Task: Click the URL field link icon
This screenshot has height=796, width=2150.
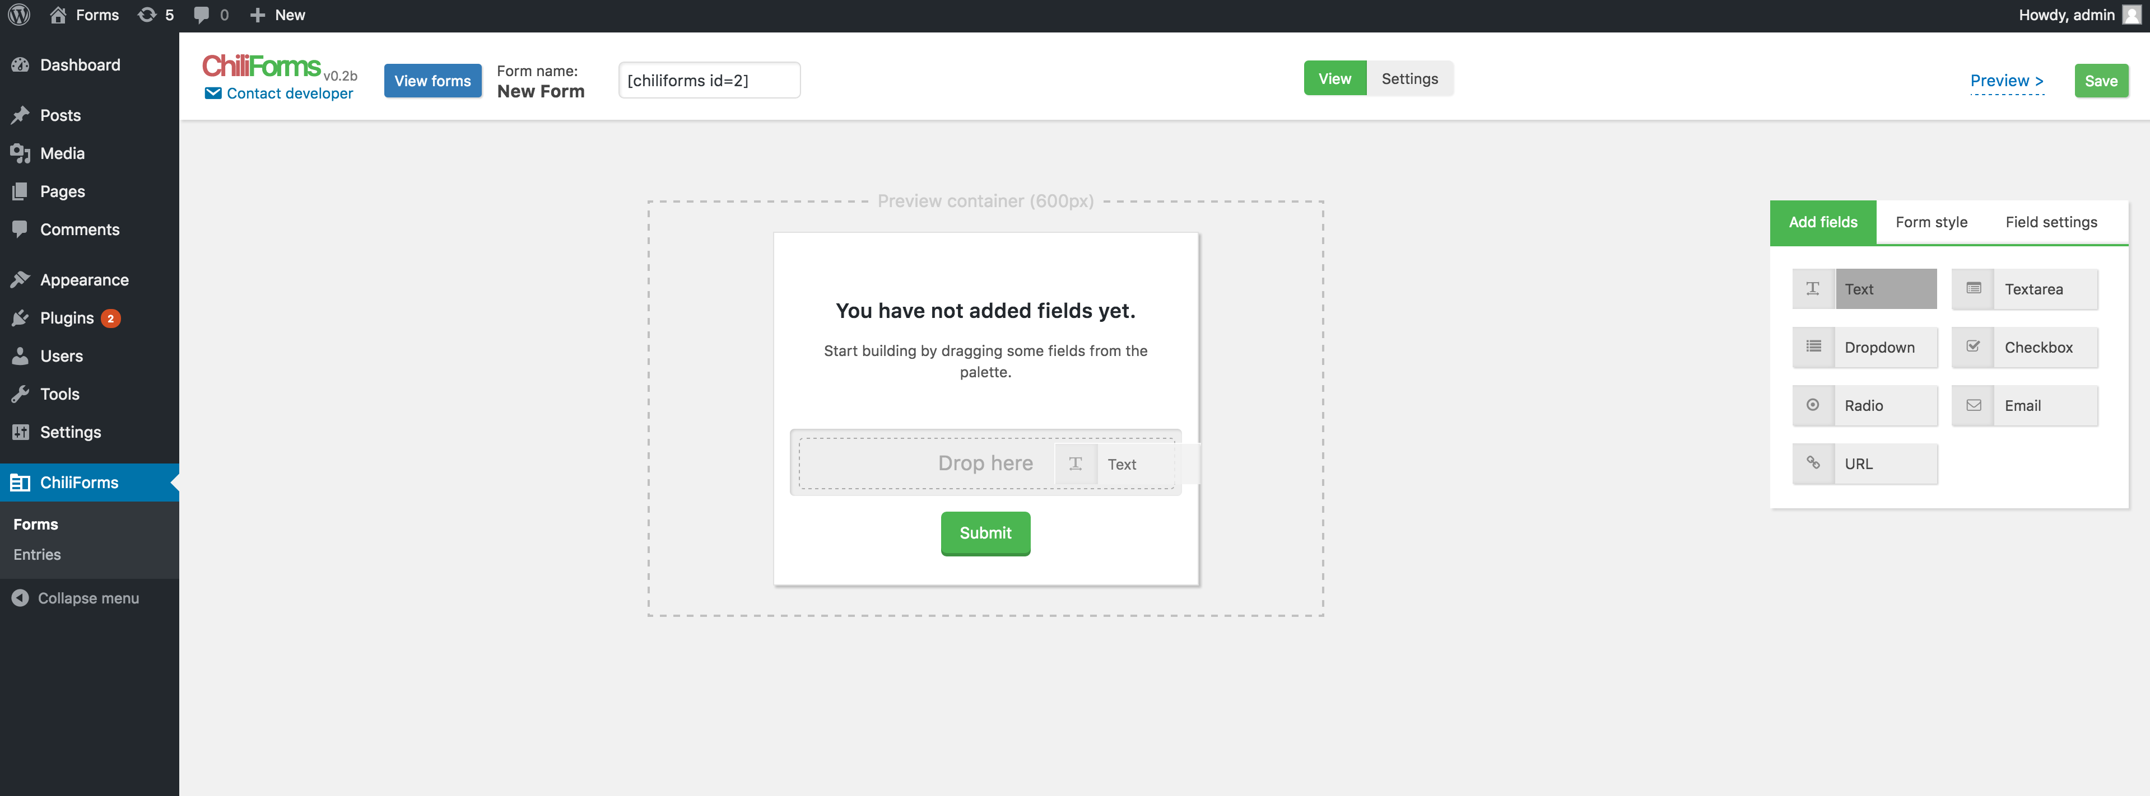Action: (x=1813, y=464)
